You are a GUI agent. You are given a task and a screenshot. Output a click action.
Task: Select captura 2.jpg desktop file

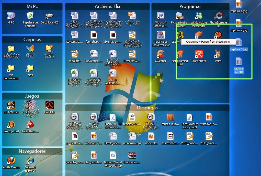tap(239, 24)
